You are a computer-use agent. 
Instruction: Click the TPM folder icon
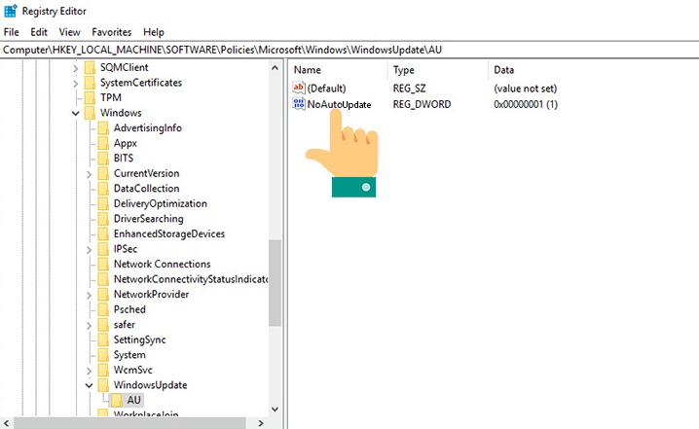pos(90,97)
